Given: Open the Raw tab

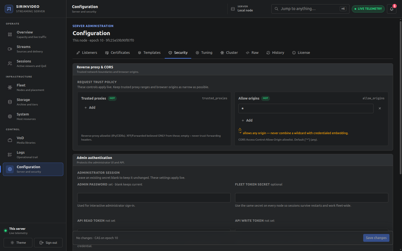Looking at the screenshot, I should click(252, 53).
